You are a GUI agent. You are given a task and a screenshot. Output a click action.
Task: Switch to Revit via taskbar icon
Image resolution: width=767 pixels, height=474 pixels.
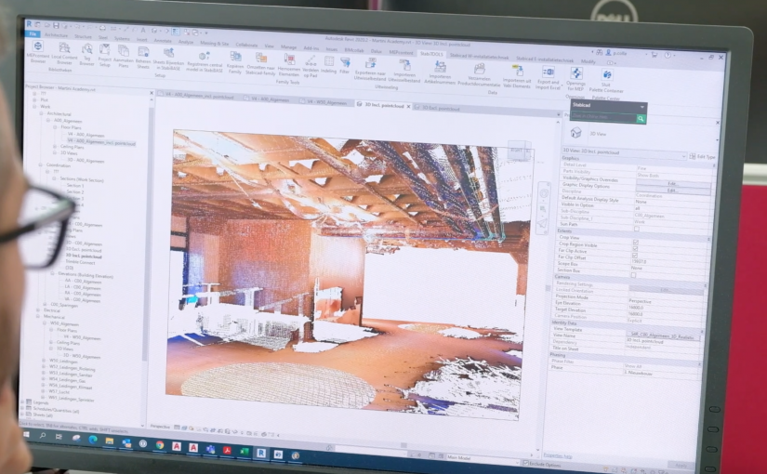pos(261,453)
